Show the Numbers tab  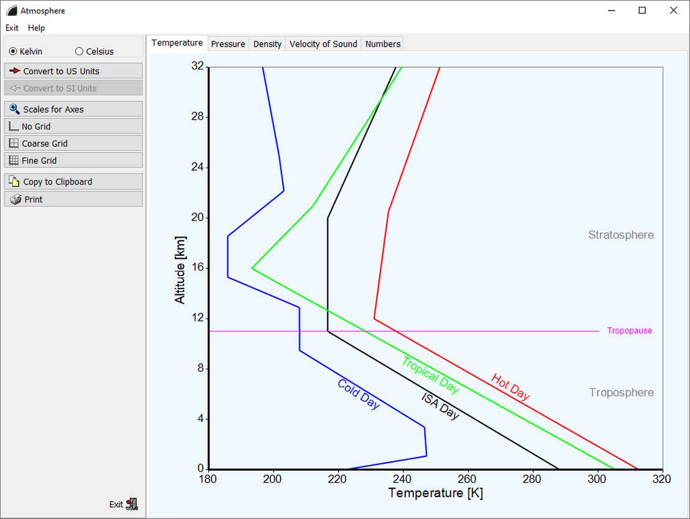coord(383,44)
